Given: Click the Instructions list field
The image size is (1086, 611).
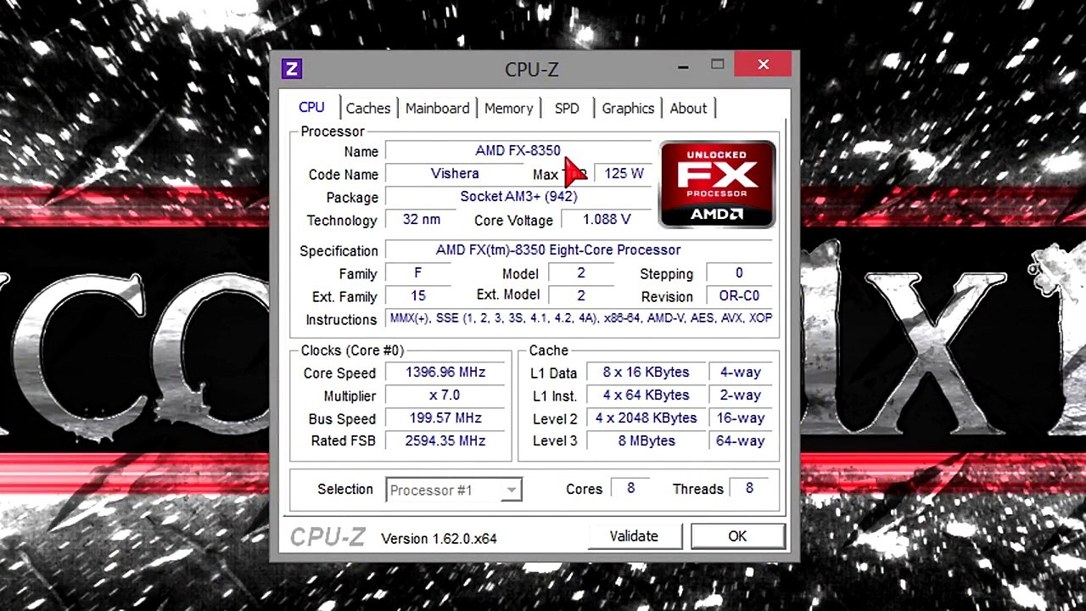Looking at the screenshot, I should click(579, 318).
